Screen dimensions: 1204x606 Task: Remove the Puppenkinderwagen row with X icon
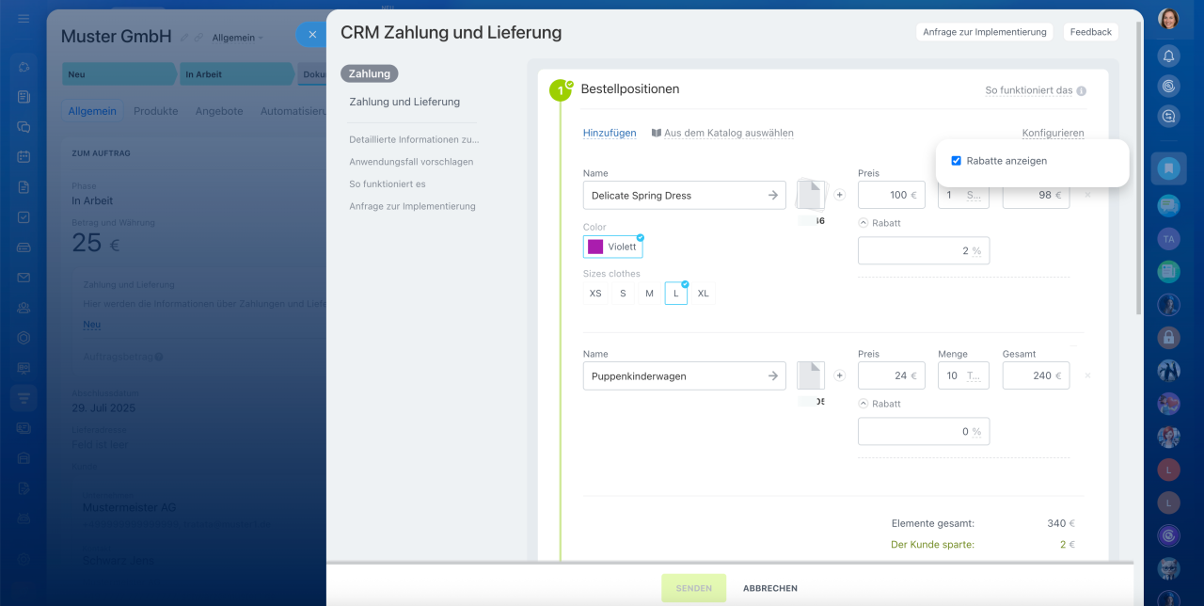(x=1087, y=375)
